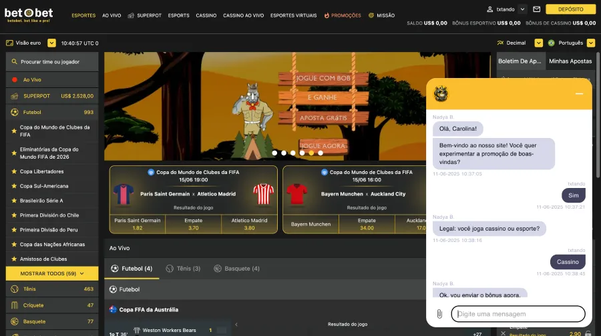Viewport: 601px width, 336px height.
Task: Open SUPERPOT in top navigation
Action: point(145,16)
